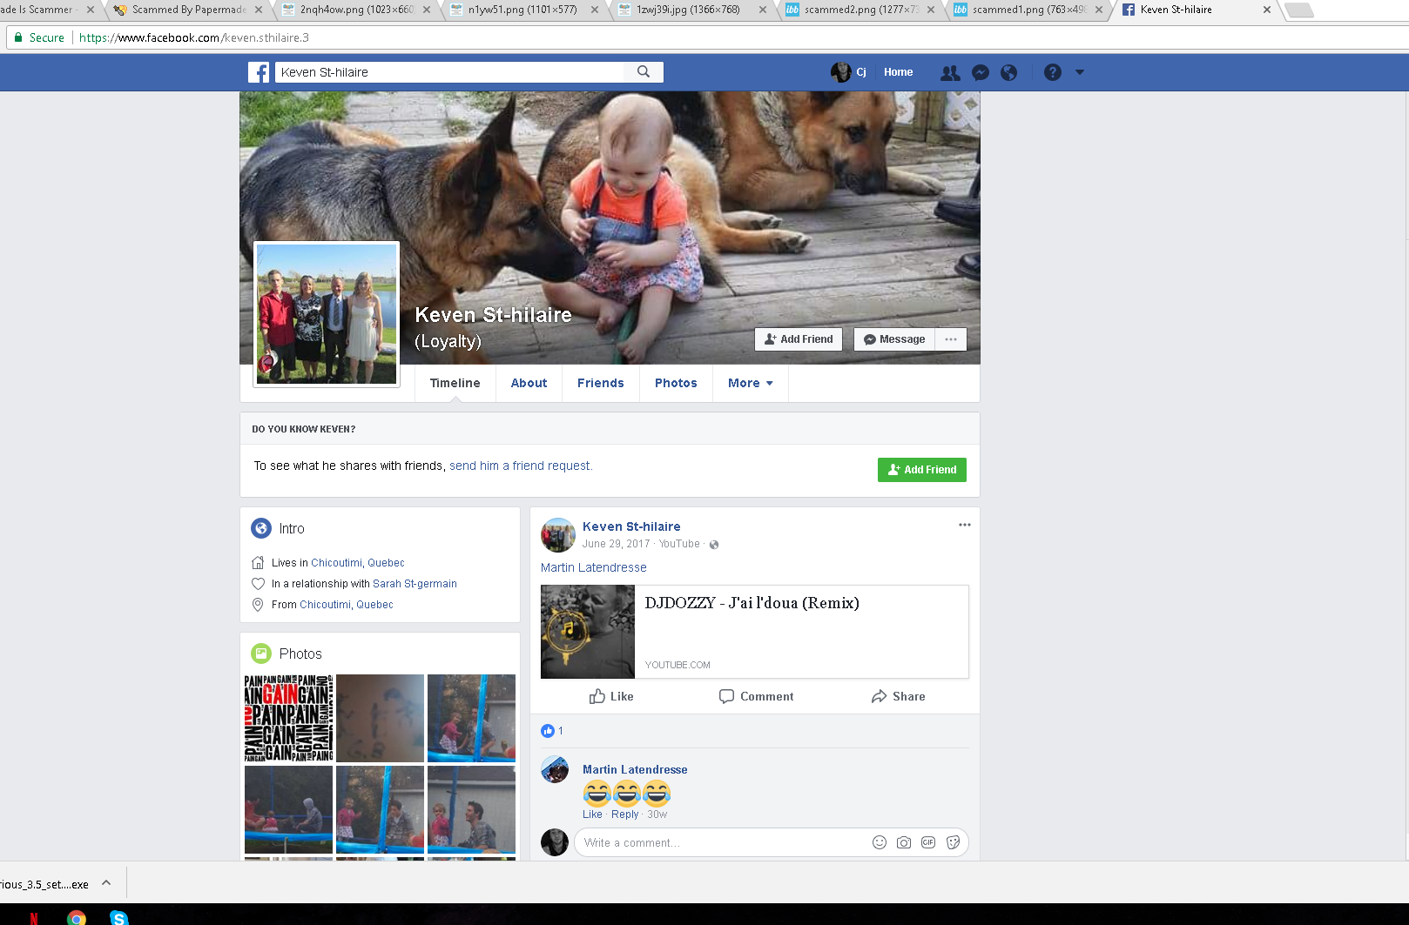Click the Intro globe icon
The height and width of the screenshot is (925, 1409).
pos(261,528)
